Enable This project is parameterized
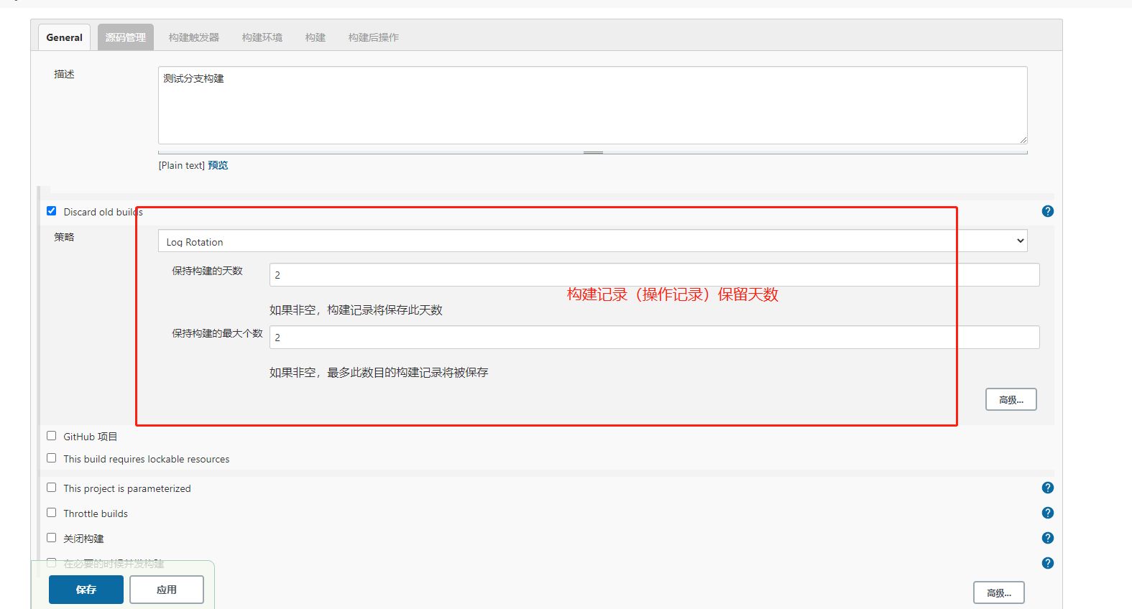Image resolution: width=1132 pixels, height=609 pixels. (51, 488)
